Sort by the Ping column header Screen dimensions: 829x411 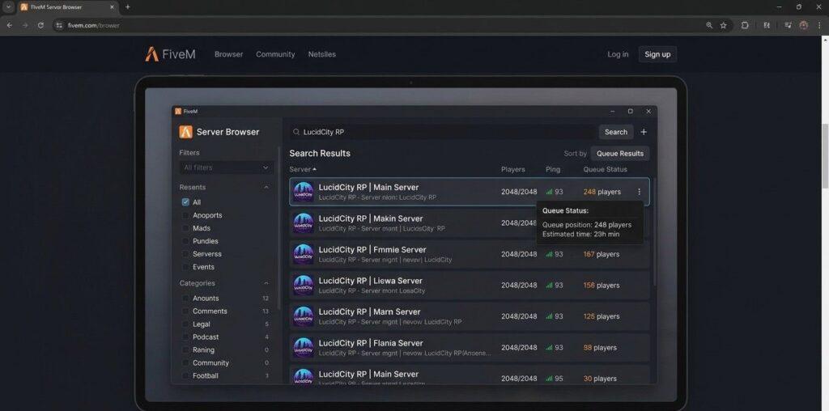click(552, 170)
